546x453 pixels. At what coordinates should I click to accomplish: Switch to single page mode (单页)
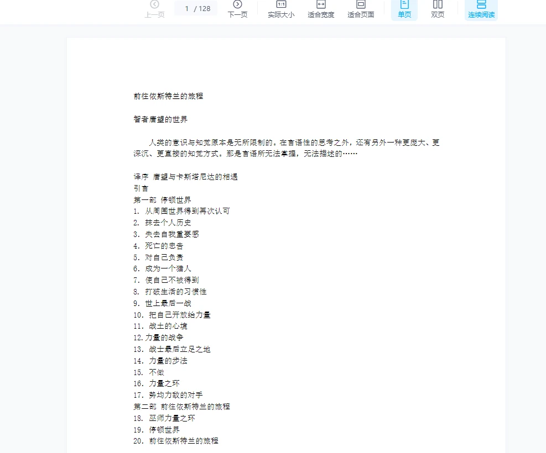pos(404,9)
